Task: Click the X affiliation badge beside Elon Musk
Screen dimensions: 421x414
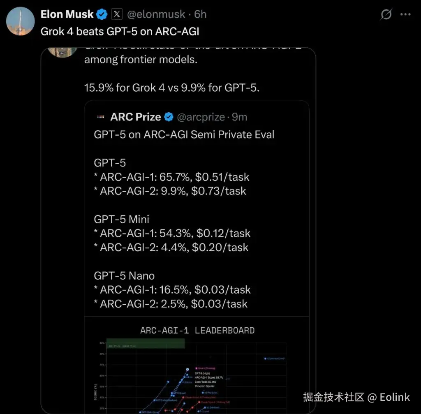Action: [117, 15]
